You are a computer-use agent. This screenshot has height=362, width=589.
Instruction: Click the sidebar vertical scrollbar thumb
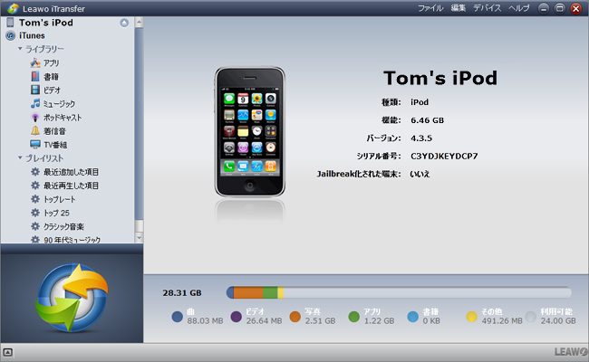pyautogui.click(x=139, y=124)
